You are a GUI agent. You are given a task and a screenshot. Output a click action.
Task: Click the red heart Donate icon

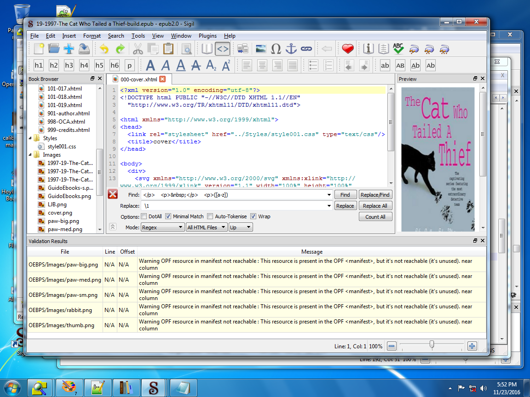point(347,49)
